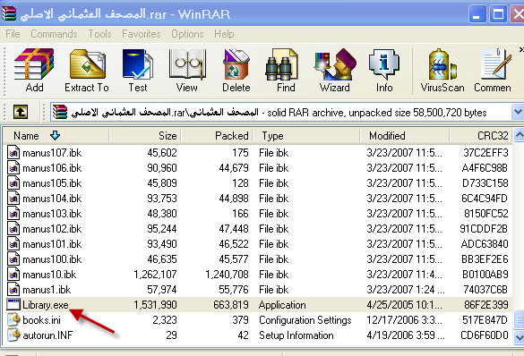This screenshot has width=524, height=356.
Task: Select the books.ini file entry
Action: 257,320
